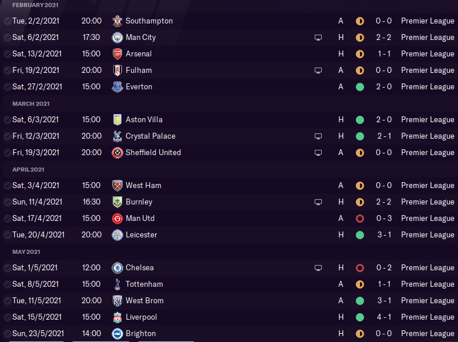The image size is (458, 342).
Task: Click the Crystal Palace eagle badge
Action: [117, 136]
